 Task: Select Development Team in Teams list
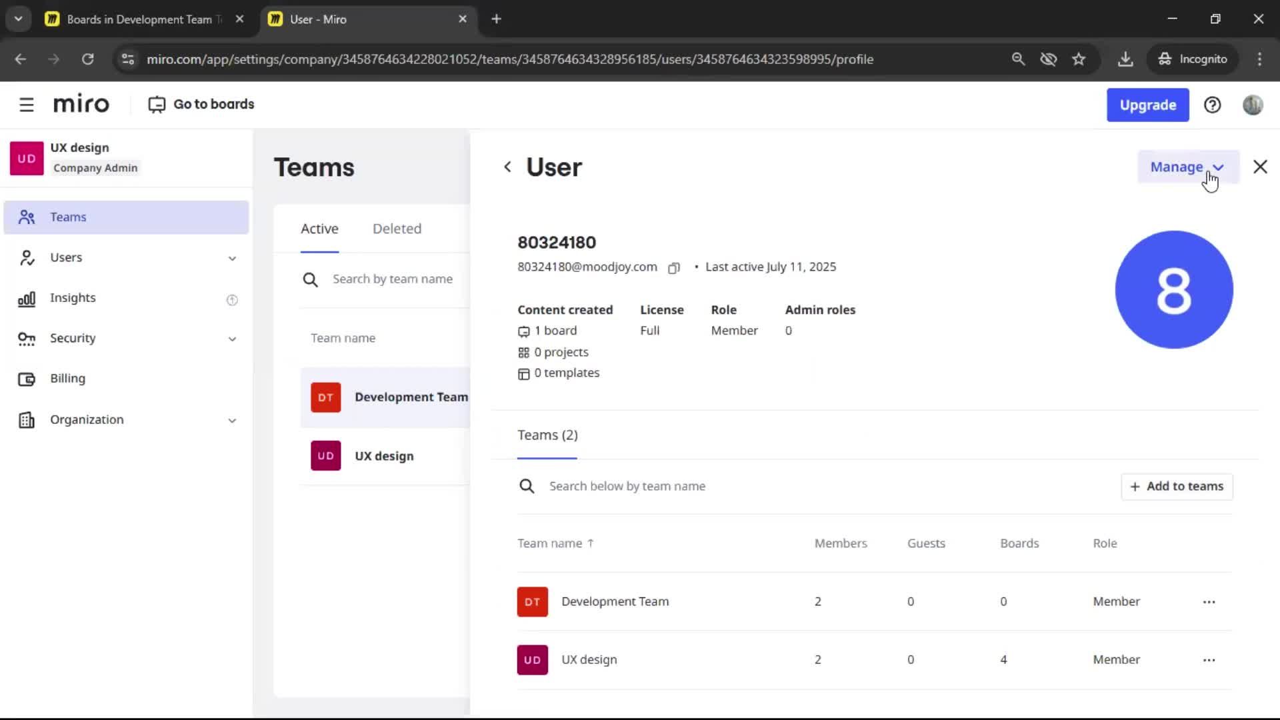click(x=385, y=397)
